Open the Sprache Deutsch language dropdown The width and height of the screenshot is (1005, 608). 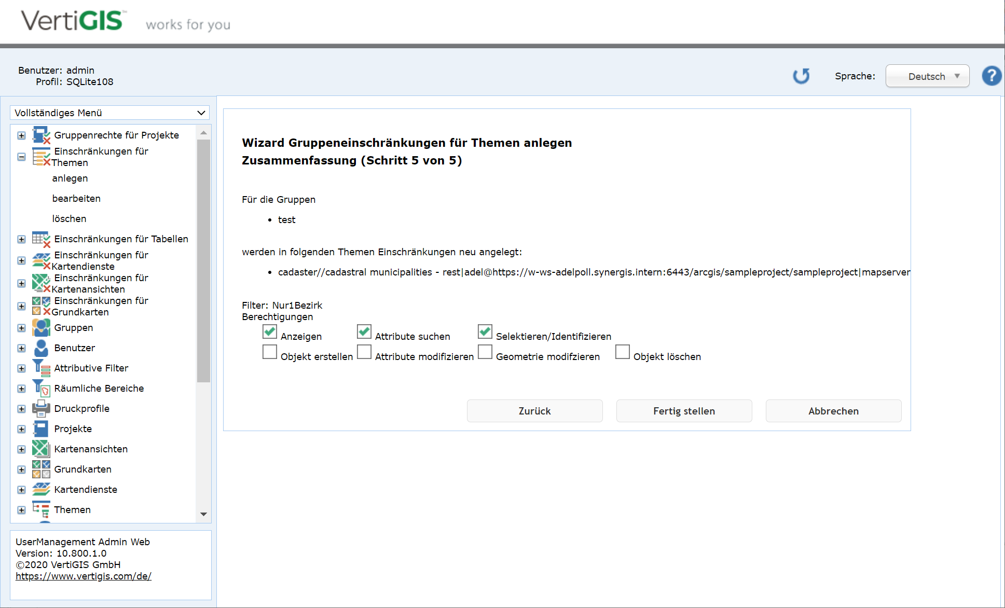927,76
